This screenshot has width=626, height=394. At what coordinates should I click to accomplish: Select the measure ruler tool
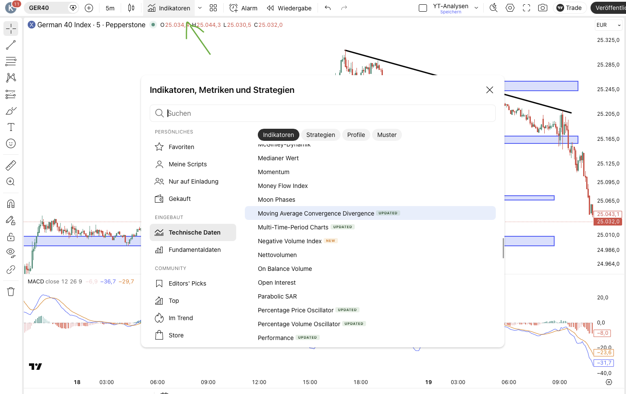tap(10, 165)
